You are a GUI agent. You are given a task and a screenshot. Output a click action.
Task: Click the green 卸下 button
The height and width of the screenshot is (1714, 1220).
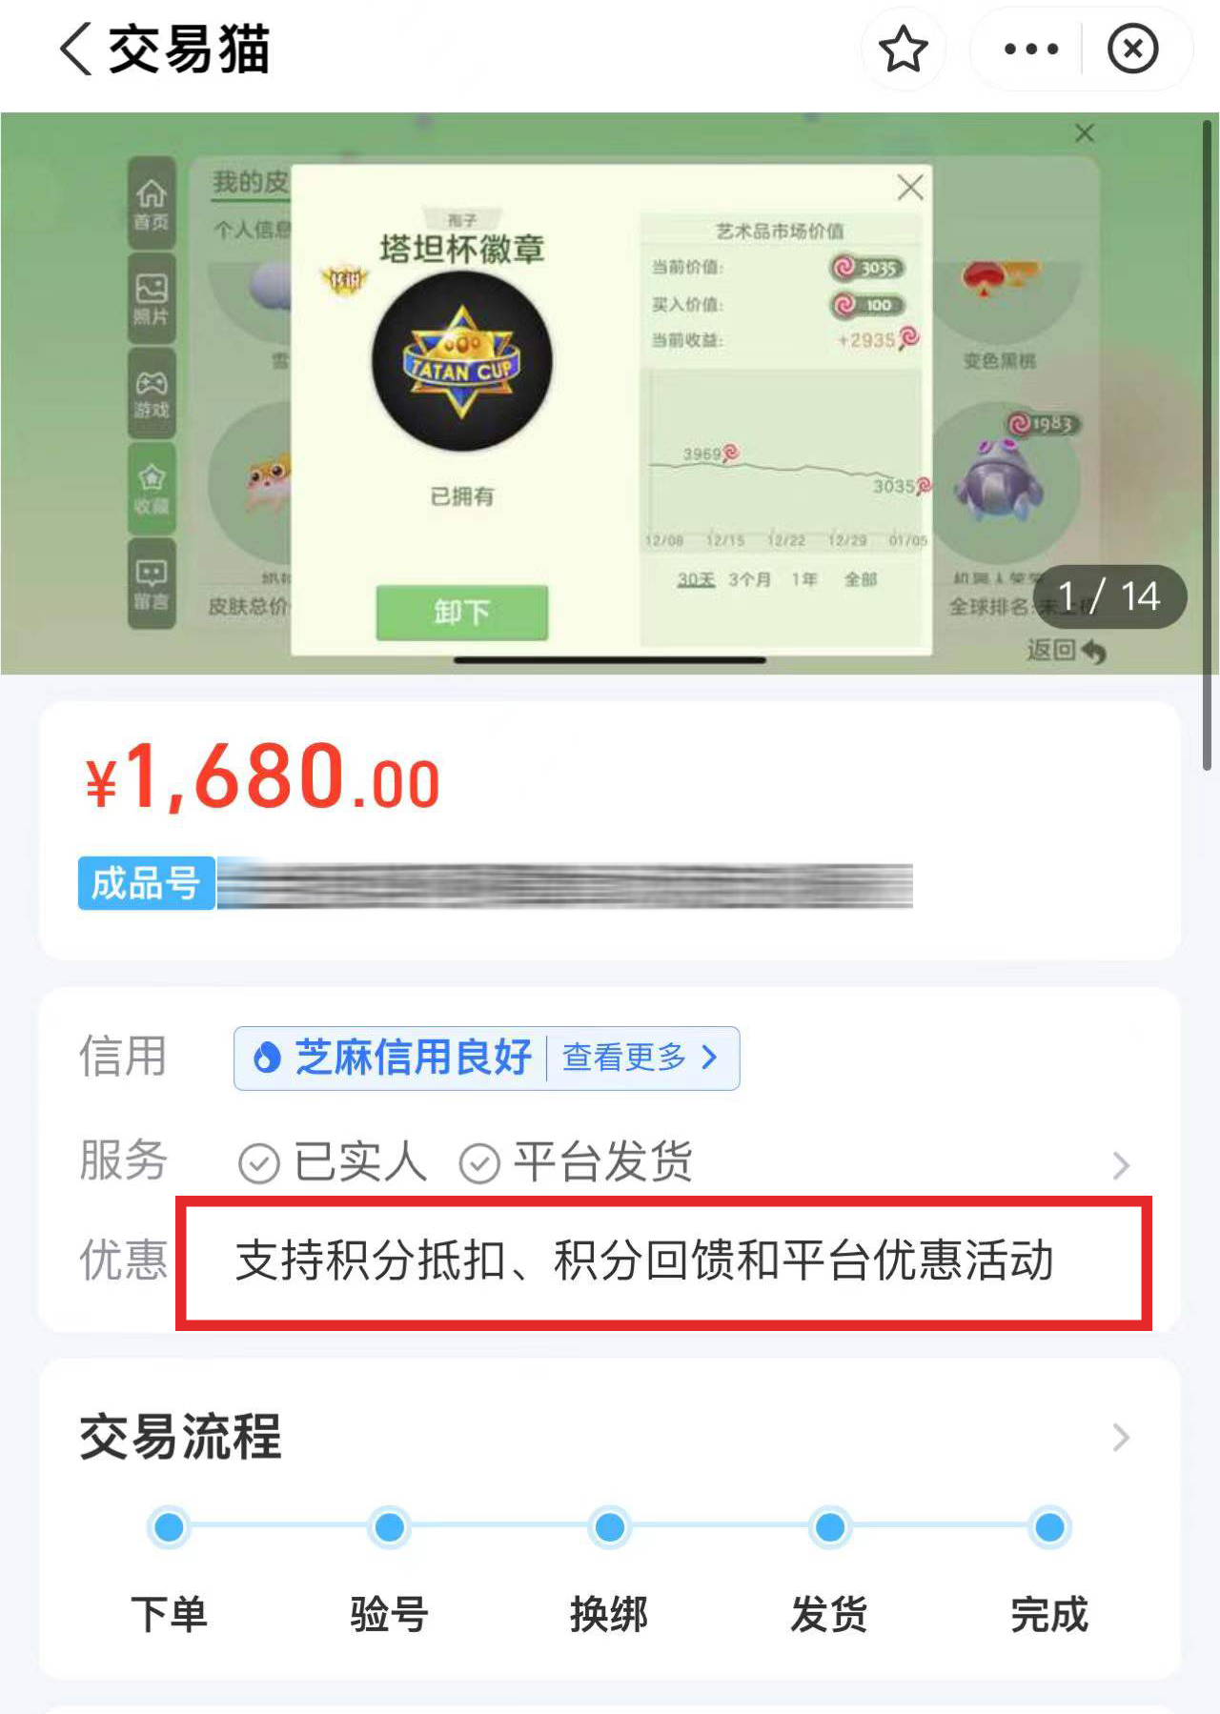462,612
